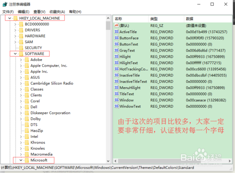Click the GrayText DWORD value icon

[117, 50]
